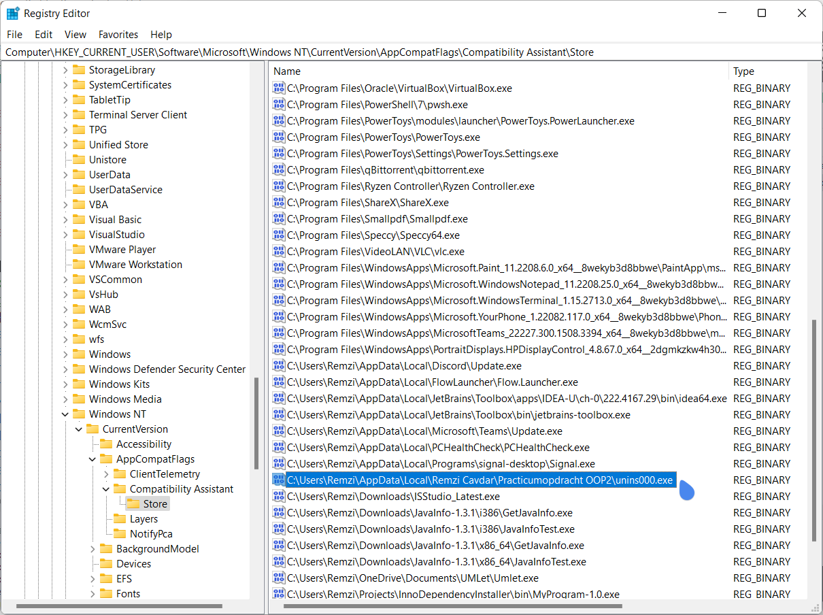Click the registry path address bar
823x615 pixels.
411,52
